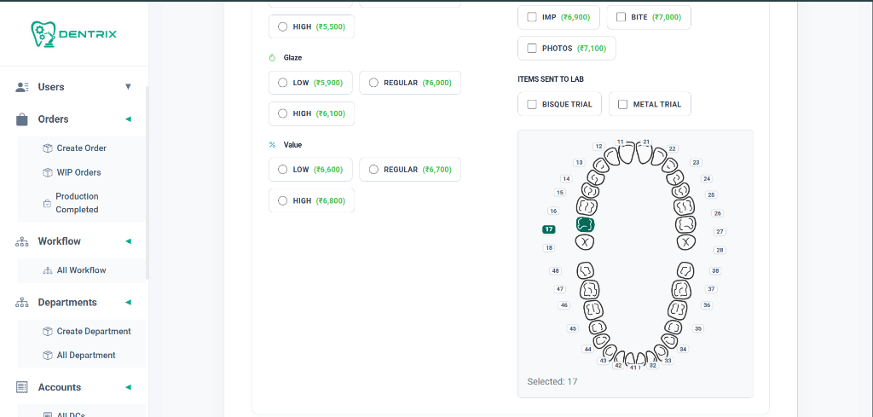Click the Orders bag icon
The height and width of the screenshot is (417, 873).
click(22, 119)
